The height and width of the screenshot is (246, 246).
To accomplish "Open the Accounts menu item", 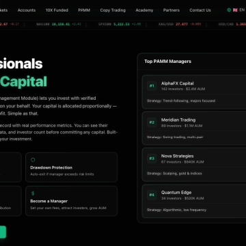I will [x=27, y=10].
